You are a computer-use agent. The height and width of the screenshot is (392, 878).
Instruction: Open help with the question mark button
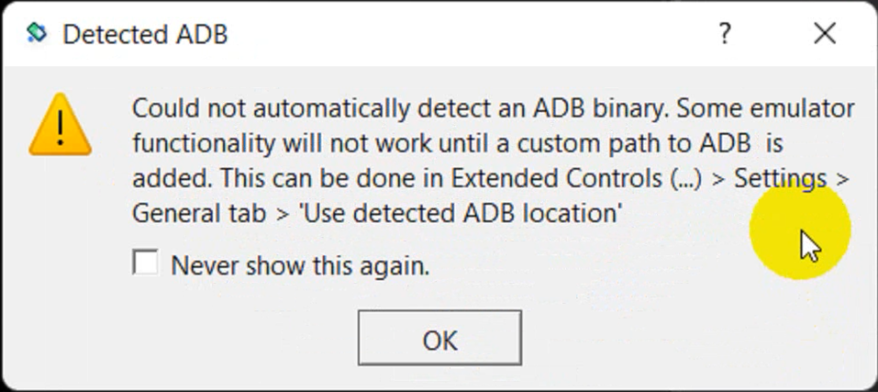724,34
